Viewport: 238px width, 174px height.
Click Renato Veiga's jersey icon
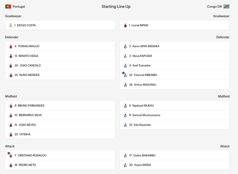11,56
